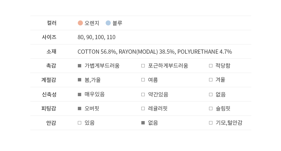281x151 pixels.
Task: Toggle the 없음 box in 안감 row
Action: [x=143, y=123]
